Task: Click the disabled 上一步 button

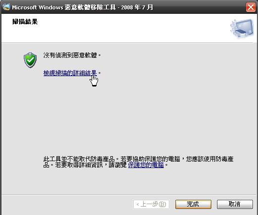Action: tap(151, 204)
